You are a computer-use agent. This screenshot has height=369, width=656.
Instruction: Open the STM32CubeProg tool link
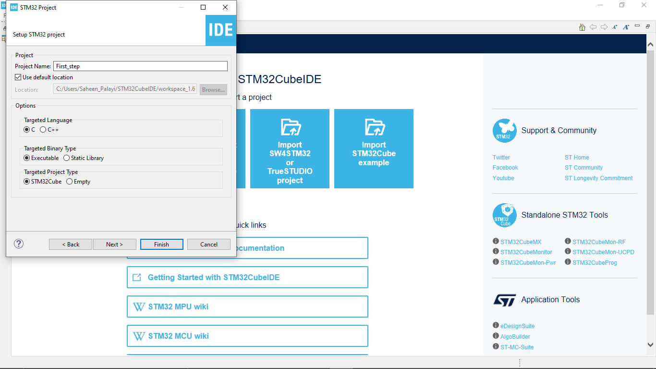point(595,262)
